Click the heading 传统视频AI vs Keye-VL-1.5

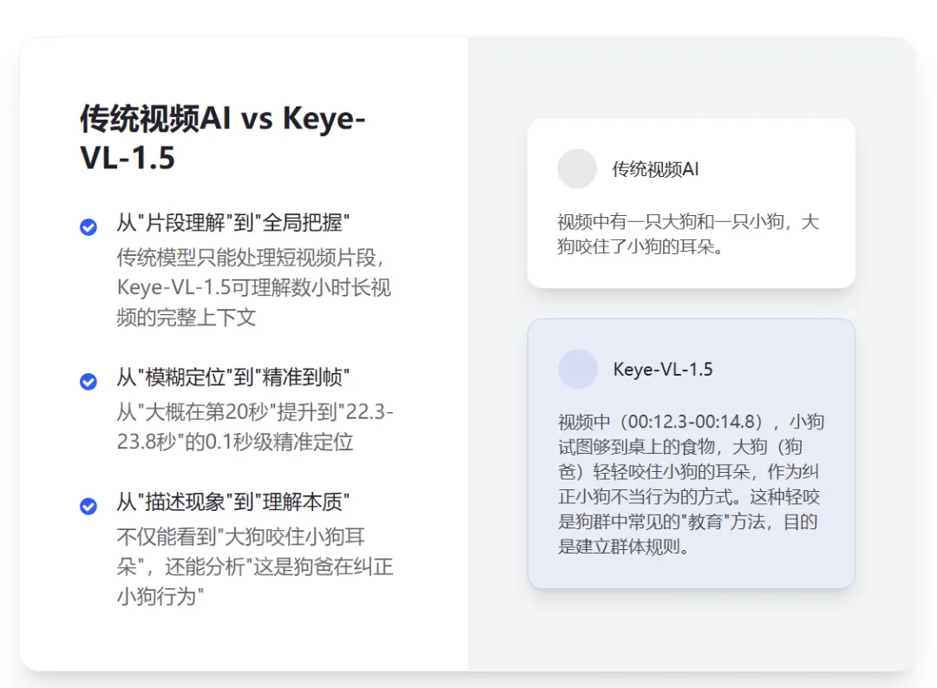[223, 137]
